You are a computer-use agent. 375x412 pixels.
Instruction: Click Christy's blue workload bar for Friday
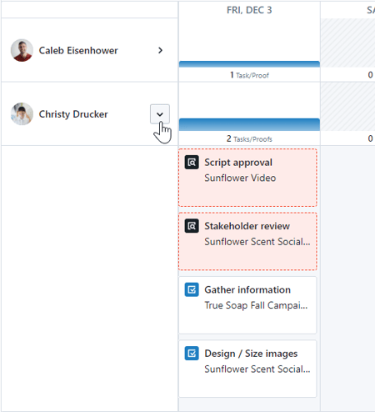pos(249,124)
